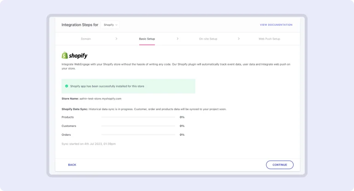Click the chevron arrow after Domain step
Viewport: 354px width, 191px height.
116,39
